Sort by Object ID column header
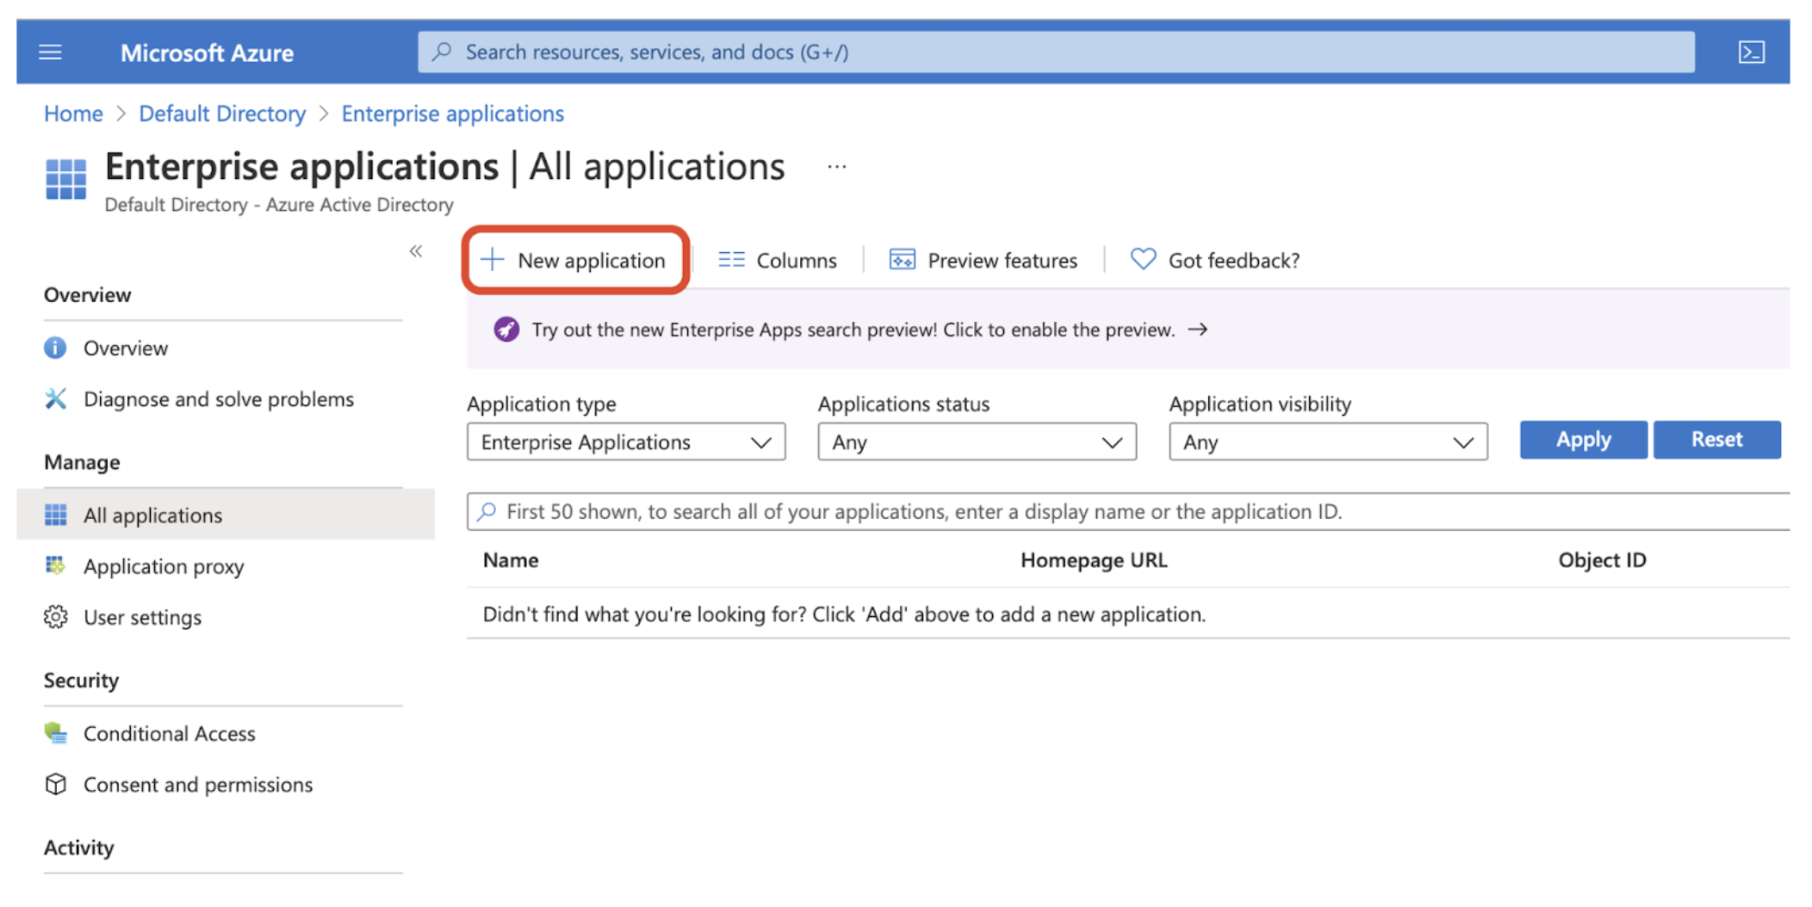The width and height of the screenshot is (1812, 907). click(x=1602, y=560)
